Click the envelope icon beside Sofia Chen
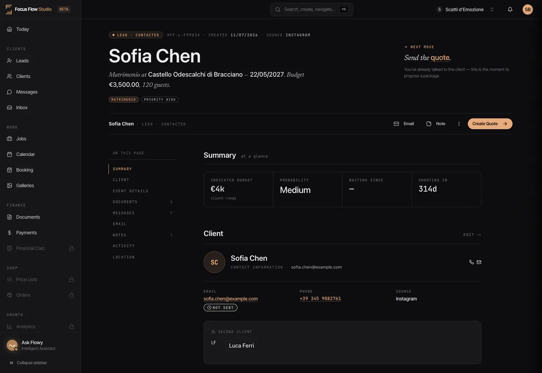 [479, 262]
